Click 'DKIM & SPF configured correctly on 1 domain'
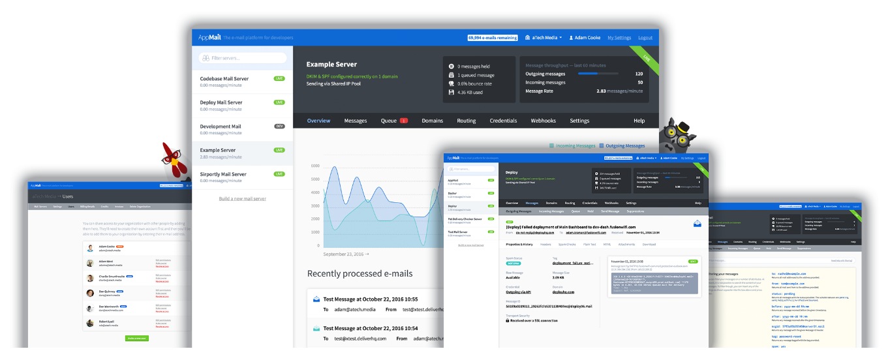Viewport: 890px width, 351px height. (x=352, y=76)
